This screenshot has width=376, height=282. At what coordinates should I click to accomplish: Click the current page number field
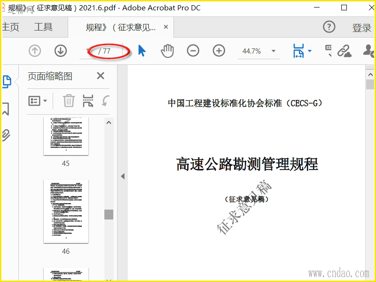pos(89,51)
